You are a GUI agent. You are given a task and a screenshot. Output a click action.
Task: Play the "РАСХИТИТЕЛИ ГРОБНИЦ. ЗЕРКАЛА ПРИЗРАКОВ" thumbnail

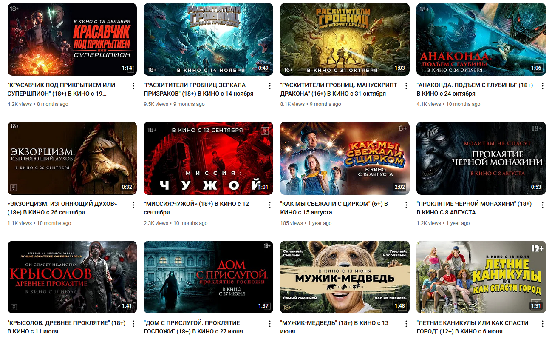pos(209,40)
